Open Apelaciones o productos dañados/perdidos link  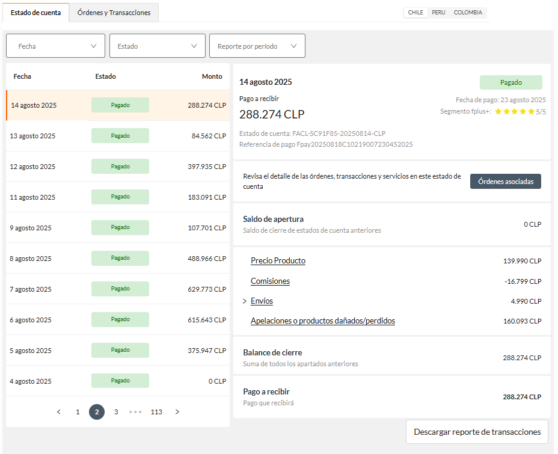[x=323, y=321]
